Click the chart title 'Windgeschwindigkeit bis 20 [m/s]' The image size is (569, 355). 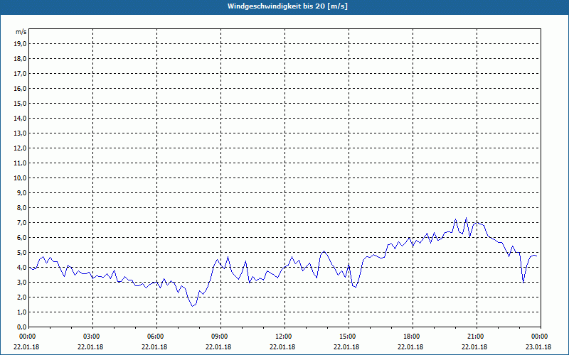coord(287,6)
